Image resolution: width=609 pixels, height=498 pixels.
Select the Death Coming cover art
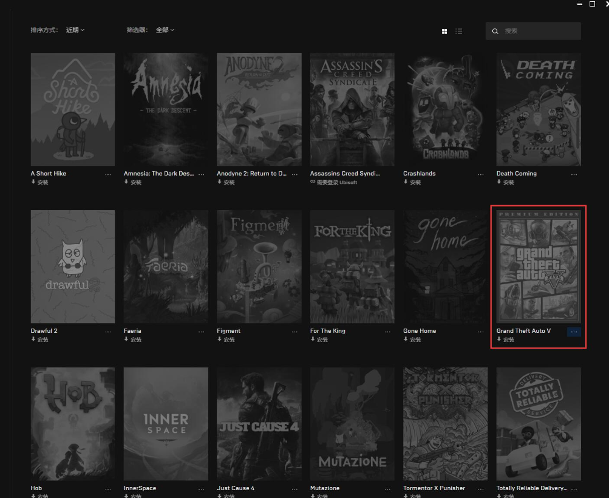[539, 109]
